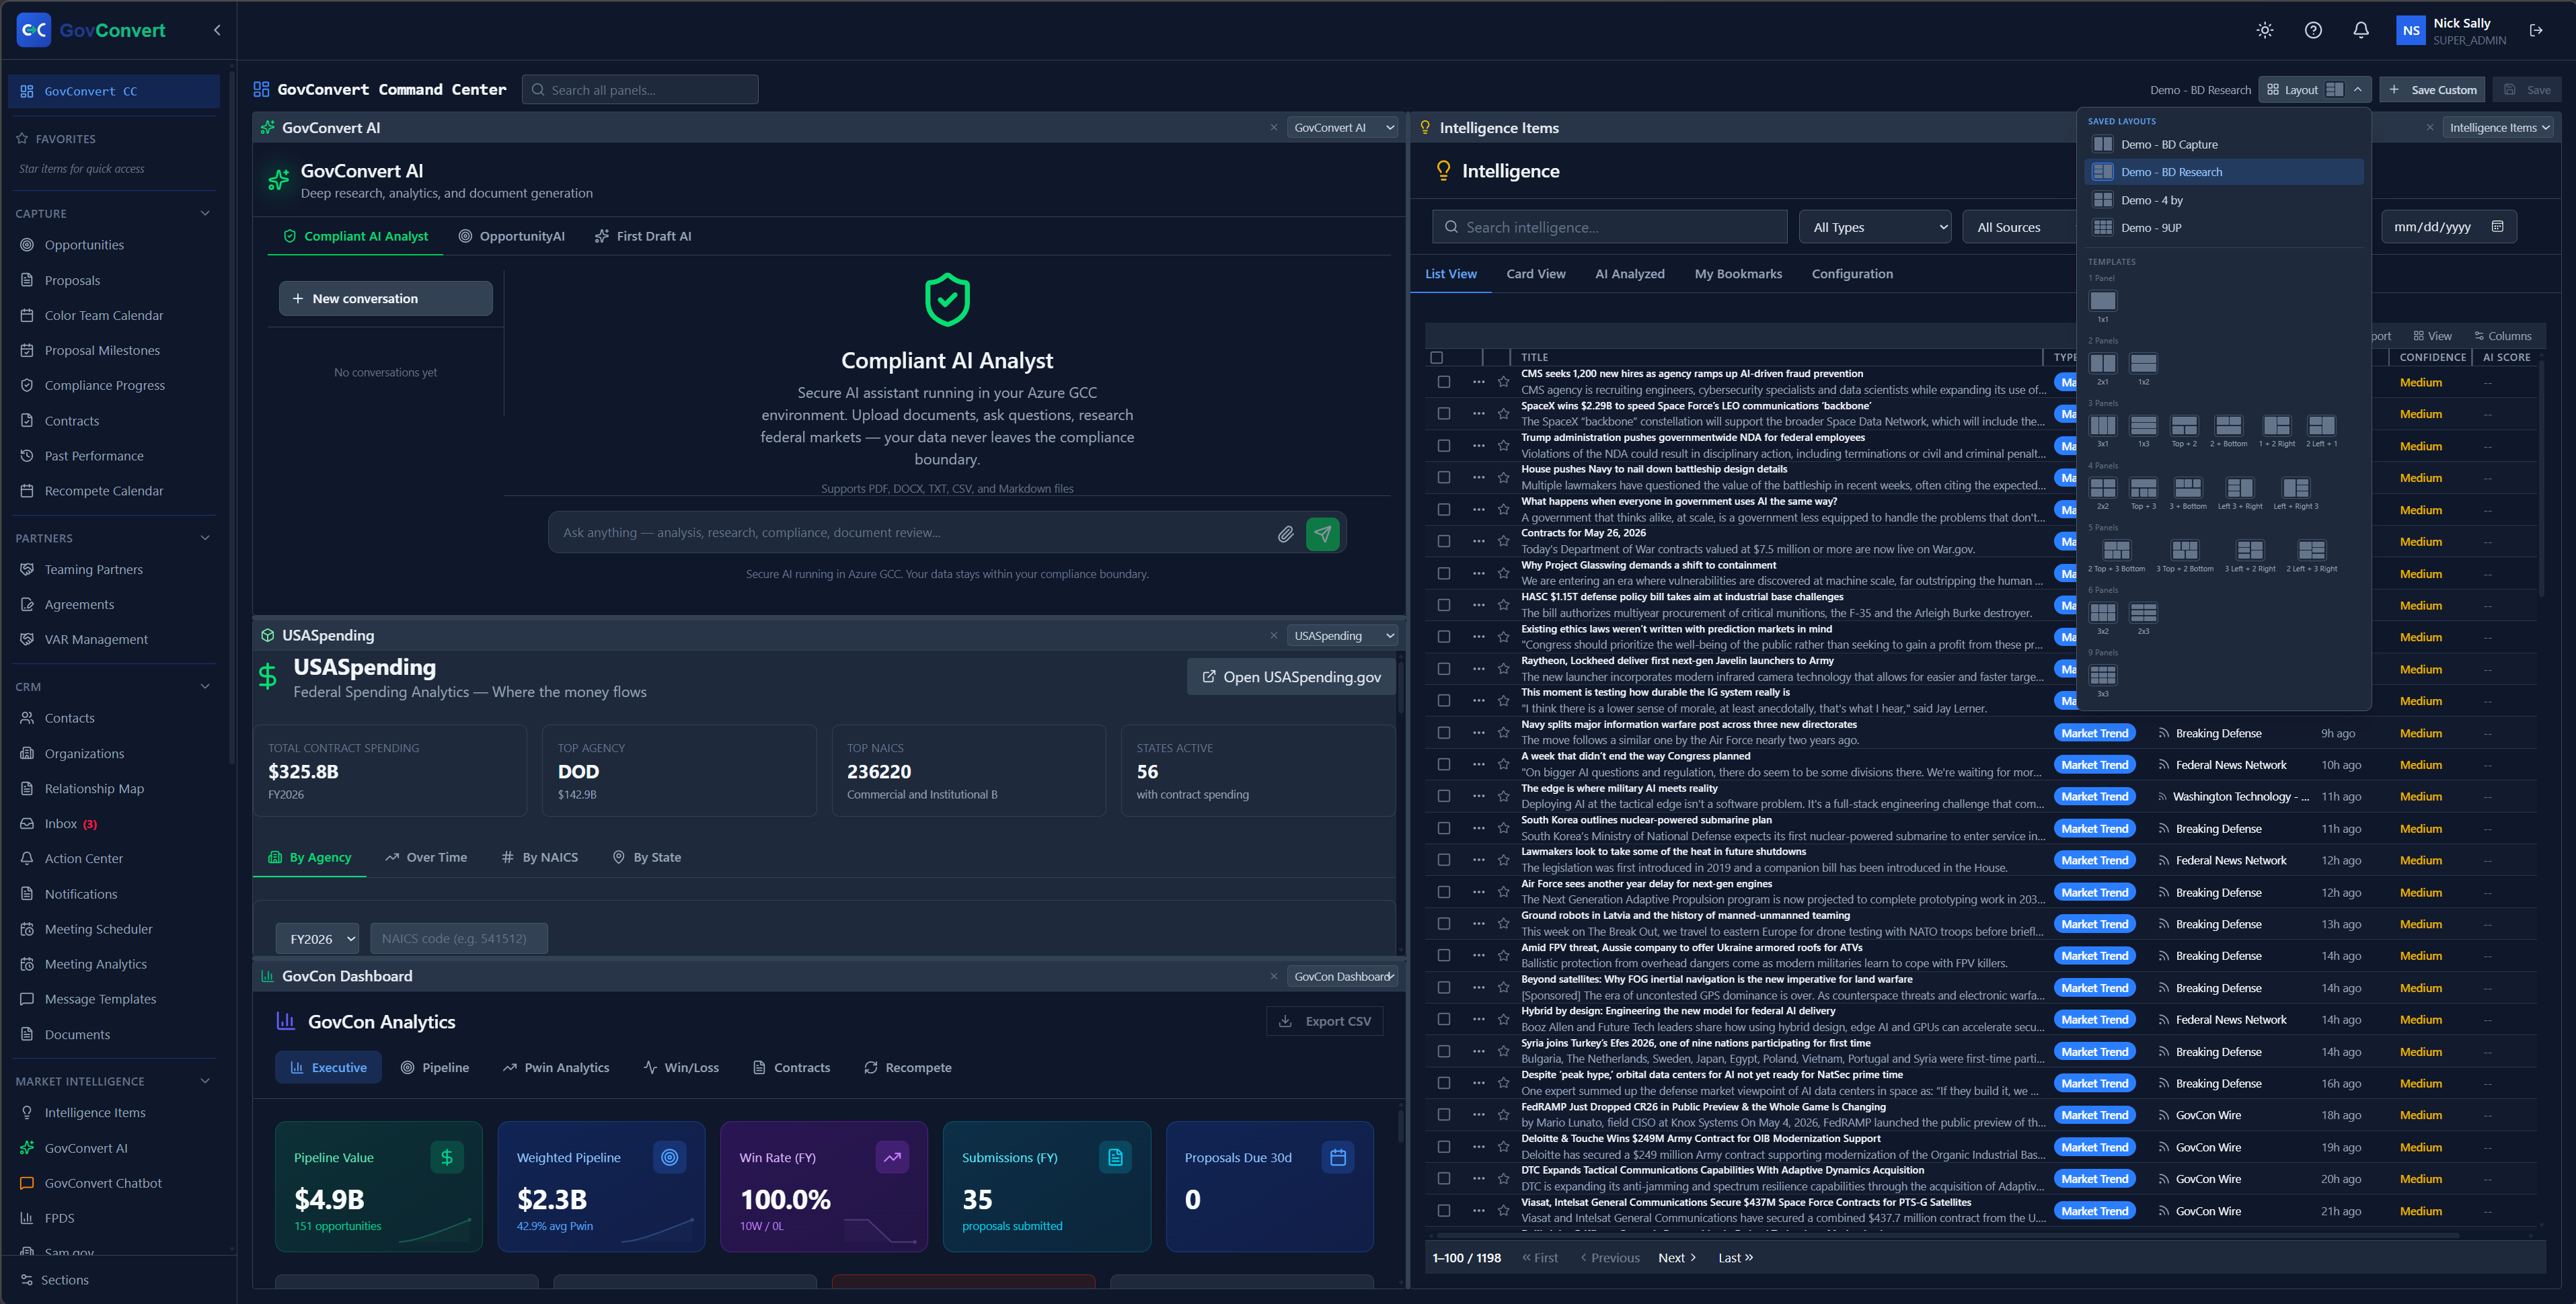Open the All Types filter dropdown
This screenshot has height=1304, width=2576.
[1875, 227]
